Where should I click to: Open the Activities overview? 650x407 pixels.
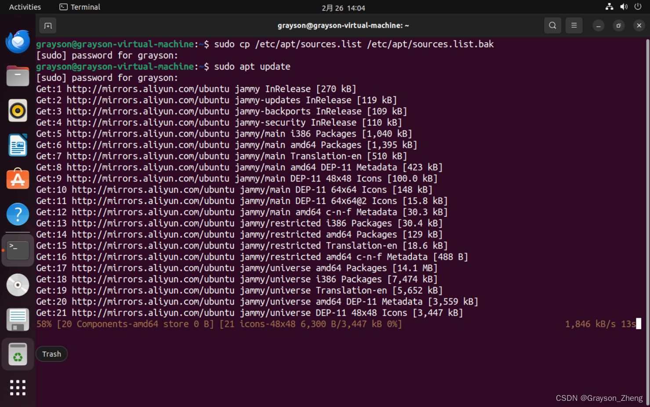pyautogui.click(x=25, y=7)
